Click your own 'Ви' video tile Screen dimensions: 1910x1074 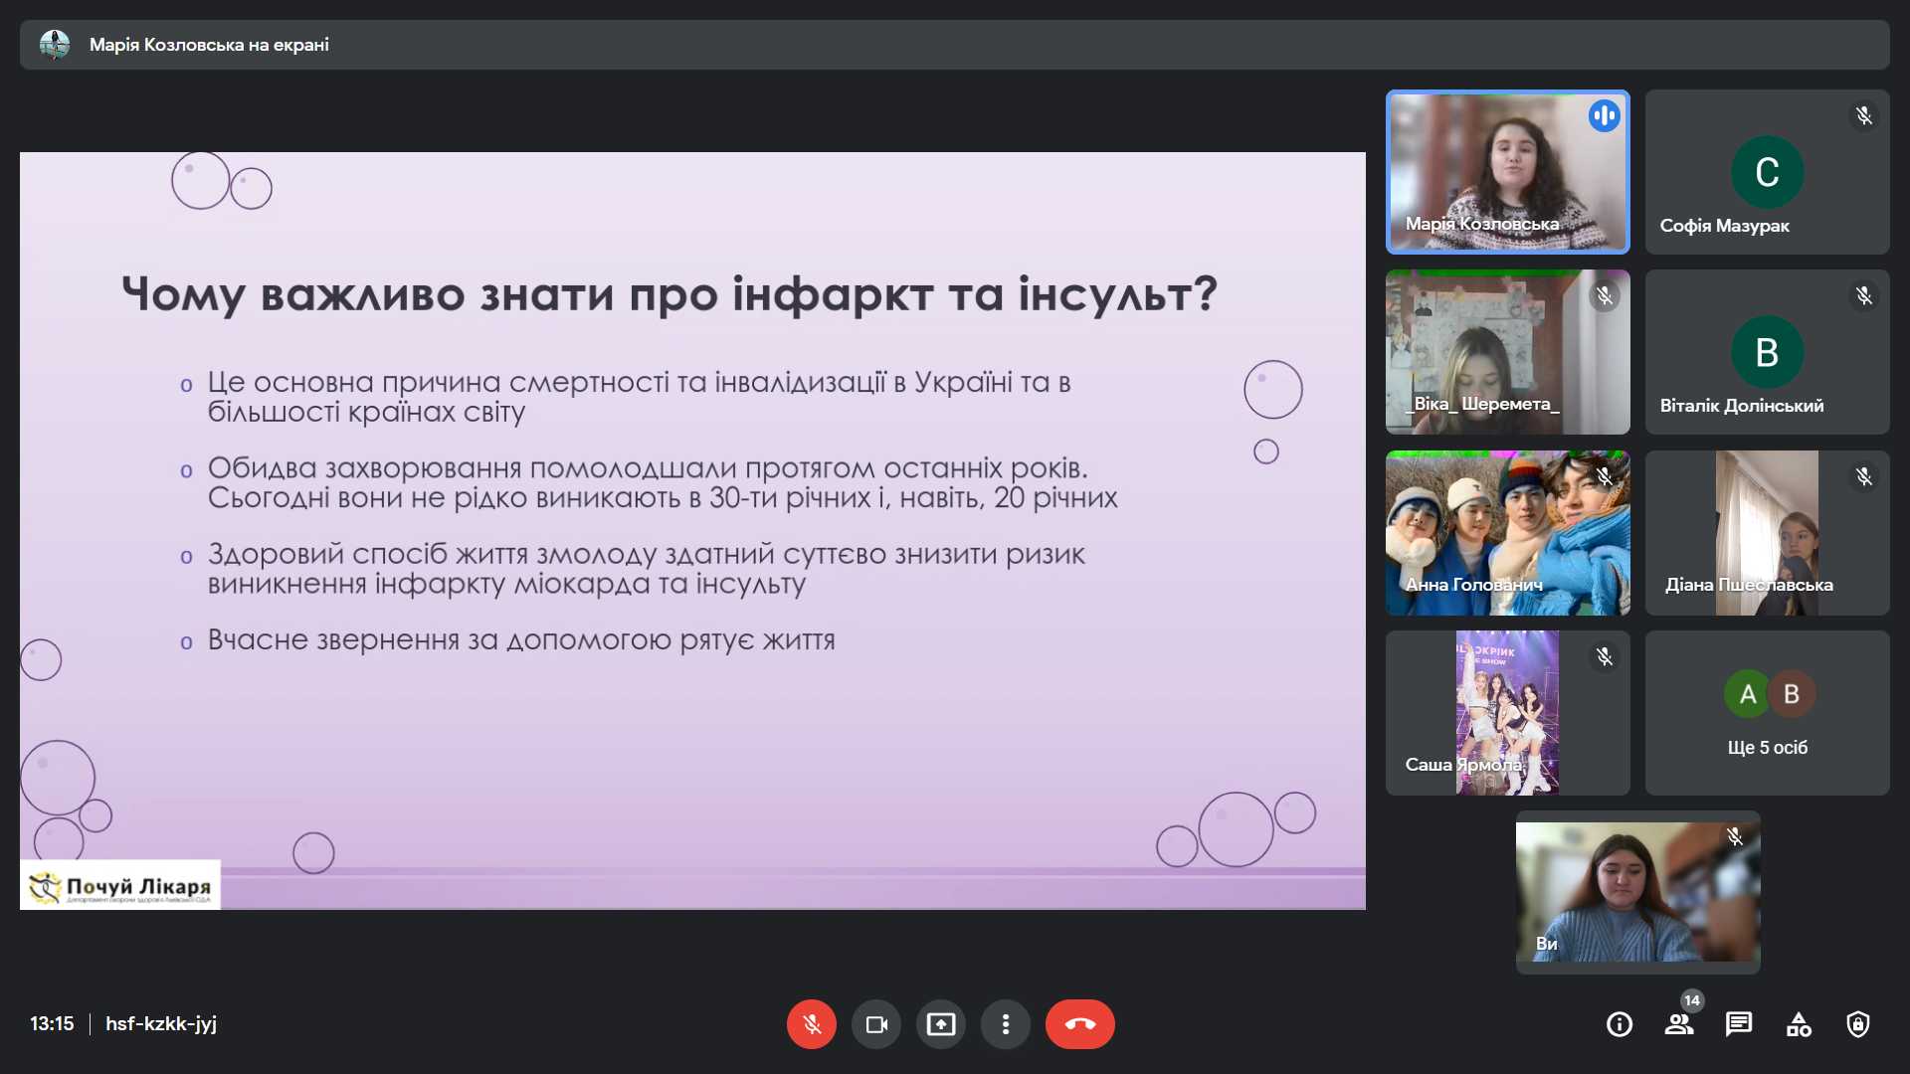[x=1637, y=892]
